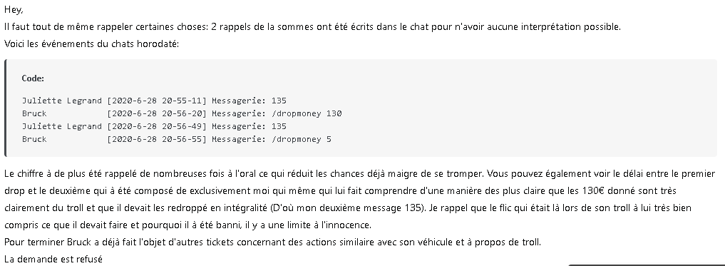Click the line starting "Pour terminer Bruck"

tap(272, 242)
